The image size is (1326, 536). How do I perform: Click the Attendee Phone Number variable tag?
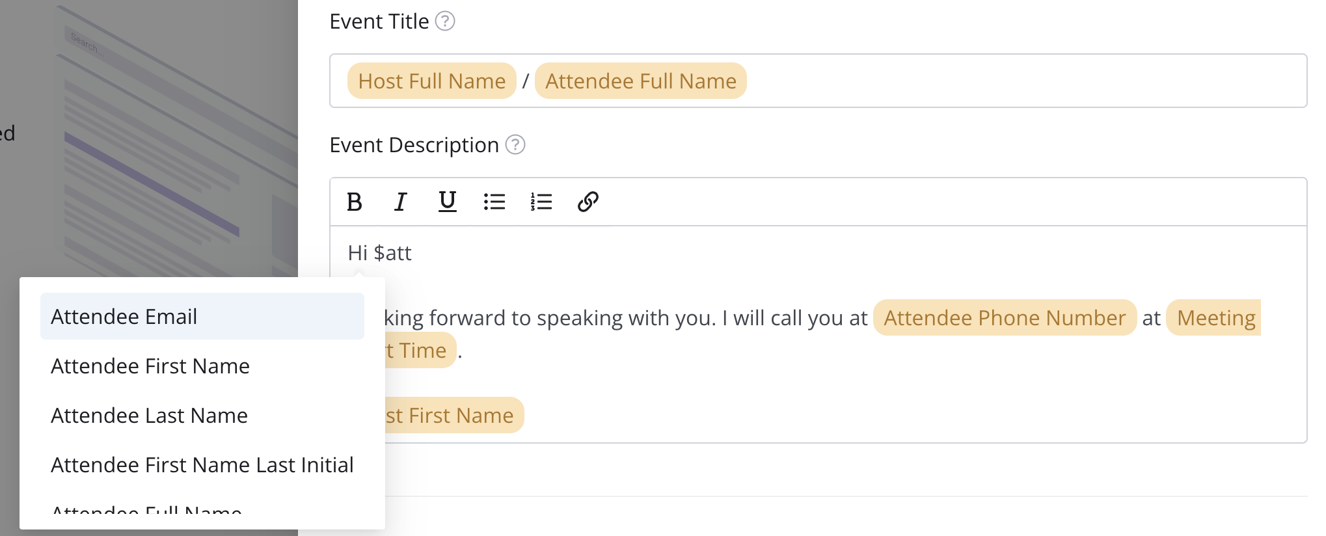point(1004,318)
